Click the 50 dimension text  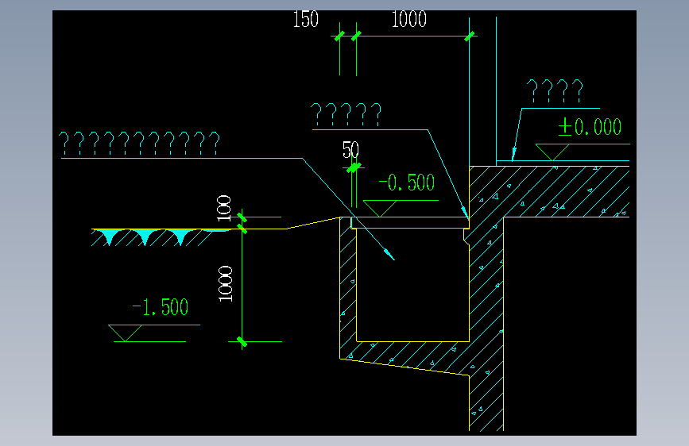(x=350, y=151)
